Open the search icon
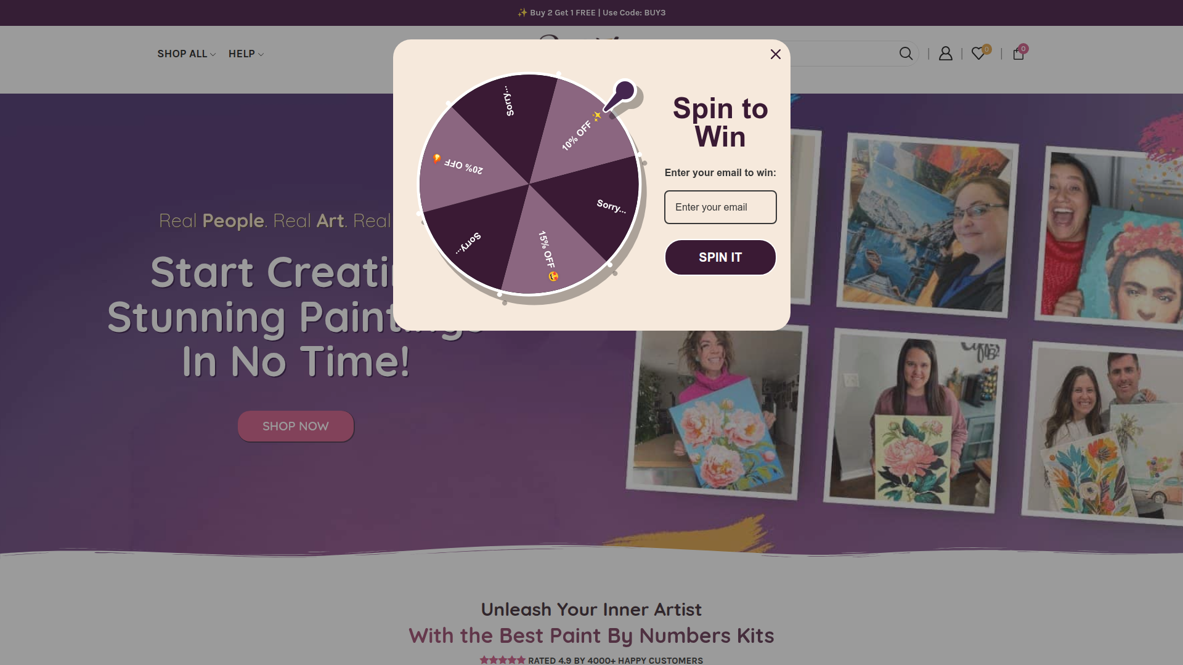The image size is (1183, 665). [906, 54]
